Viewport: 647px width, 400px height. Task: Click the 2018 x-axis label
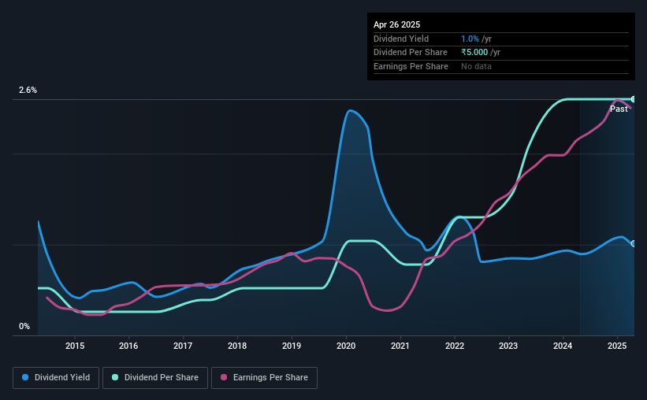(237, 346)
